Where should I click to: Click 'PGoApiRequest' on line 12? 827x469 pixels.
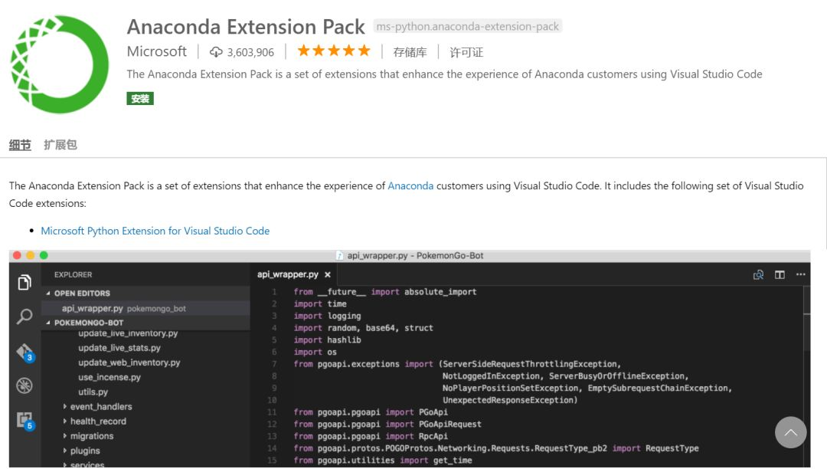(450, 424)
